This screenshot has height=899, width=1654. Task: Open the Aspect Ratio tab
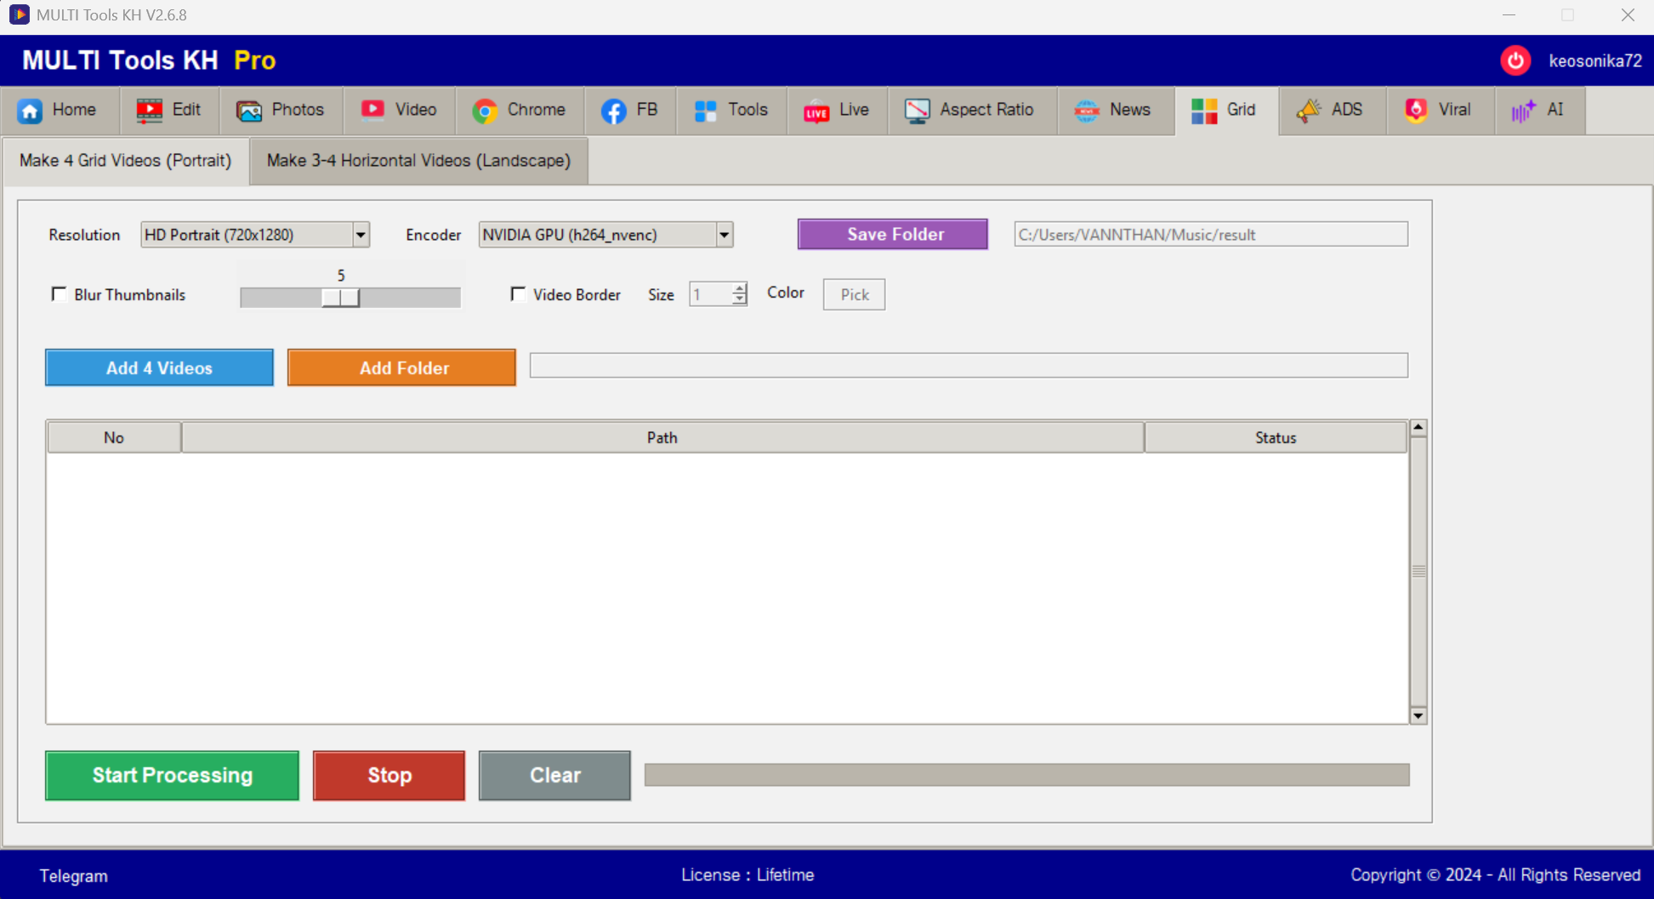(971, 111)
